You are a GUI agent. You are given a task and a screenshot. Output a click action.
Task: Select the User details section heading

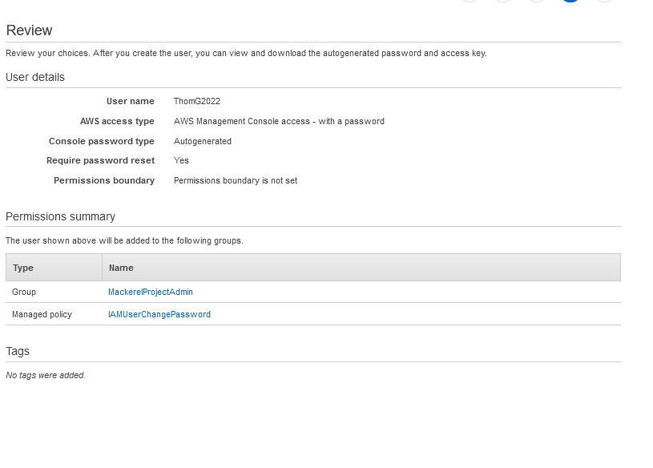(35, 78)
